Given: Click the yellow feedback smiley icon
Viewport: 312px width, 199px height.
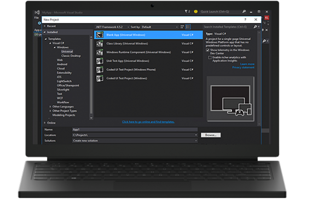Looking at the screenshot, I should [196, 11].
